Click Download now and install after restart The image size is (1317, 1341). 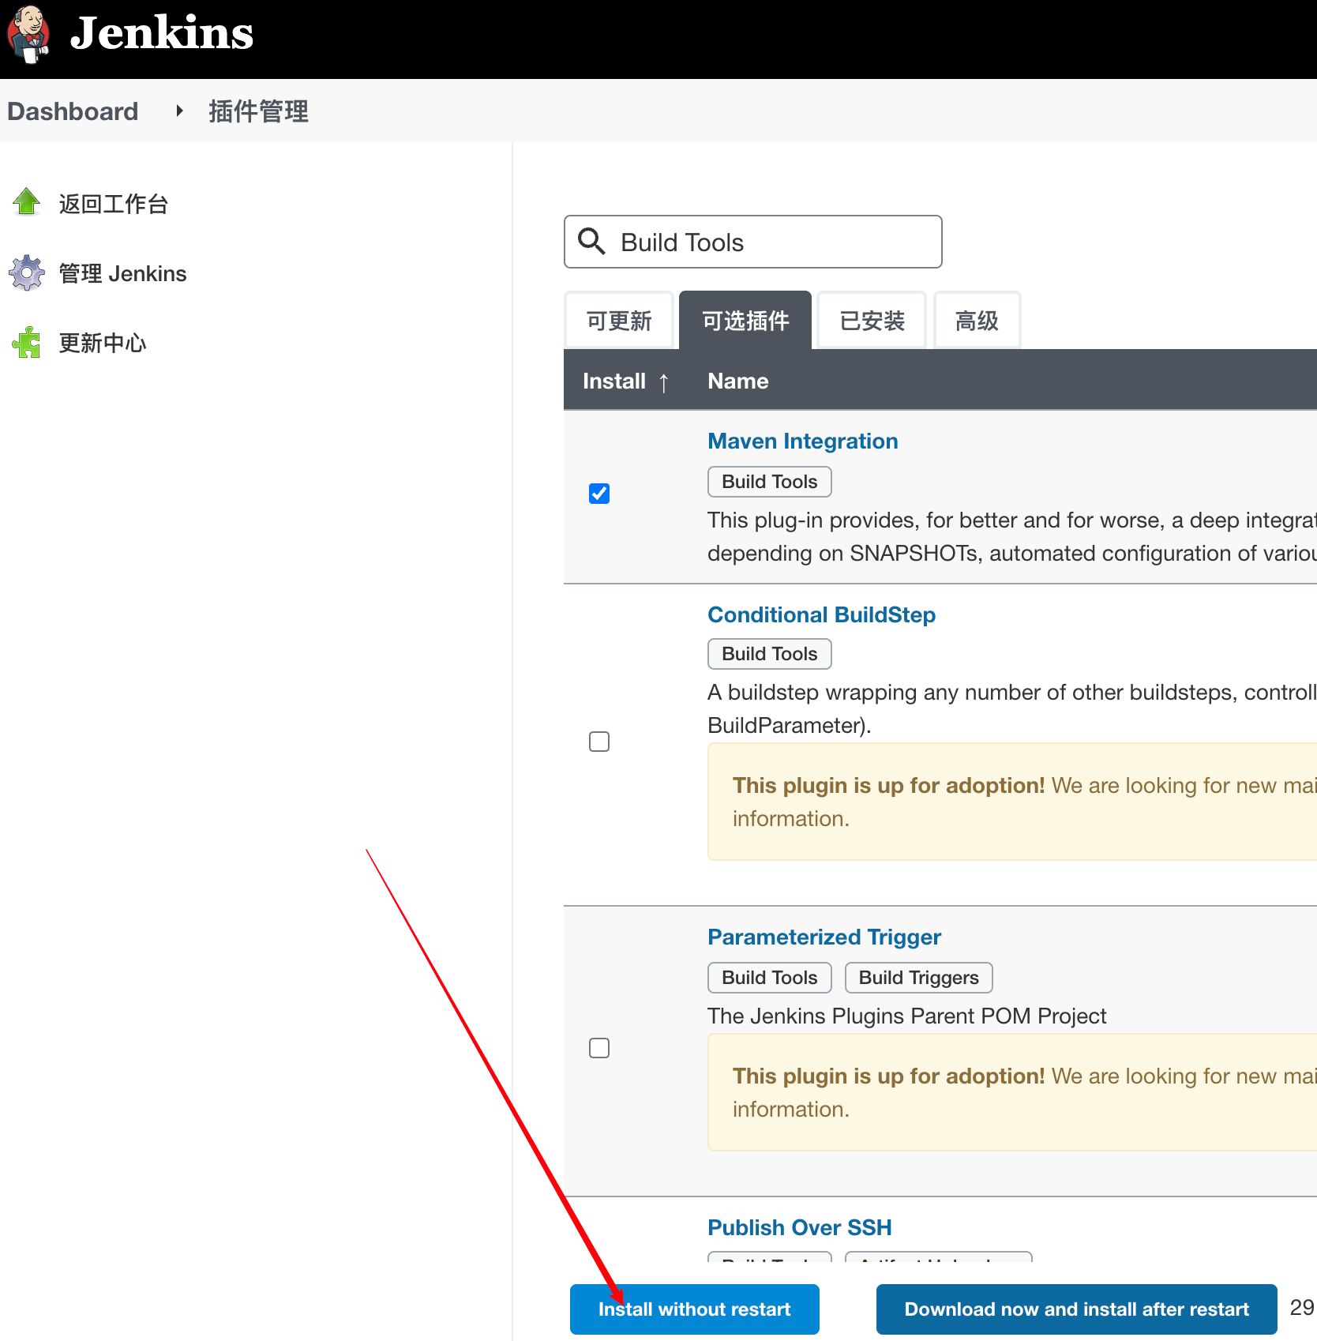pyautogui.click(x=1077, y=1309)
